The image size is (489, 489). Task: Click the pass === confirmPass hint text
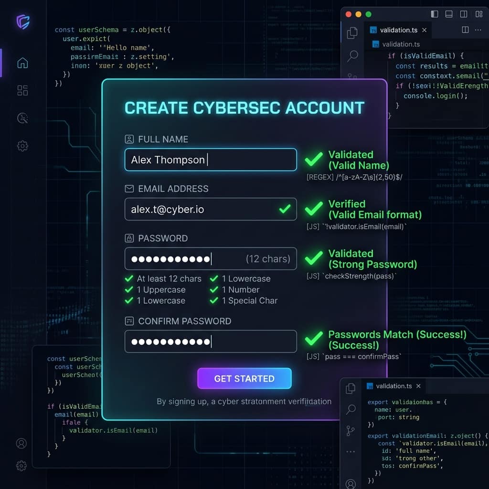pyautogui.click(x=354, y=356)
